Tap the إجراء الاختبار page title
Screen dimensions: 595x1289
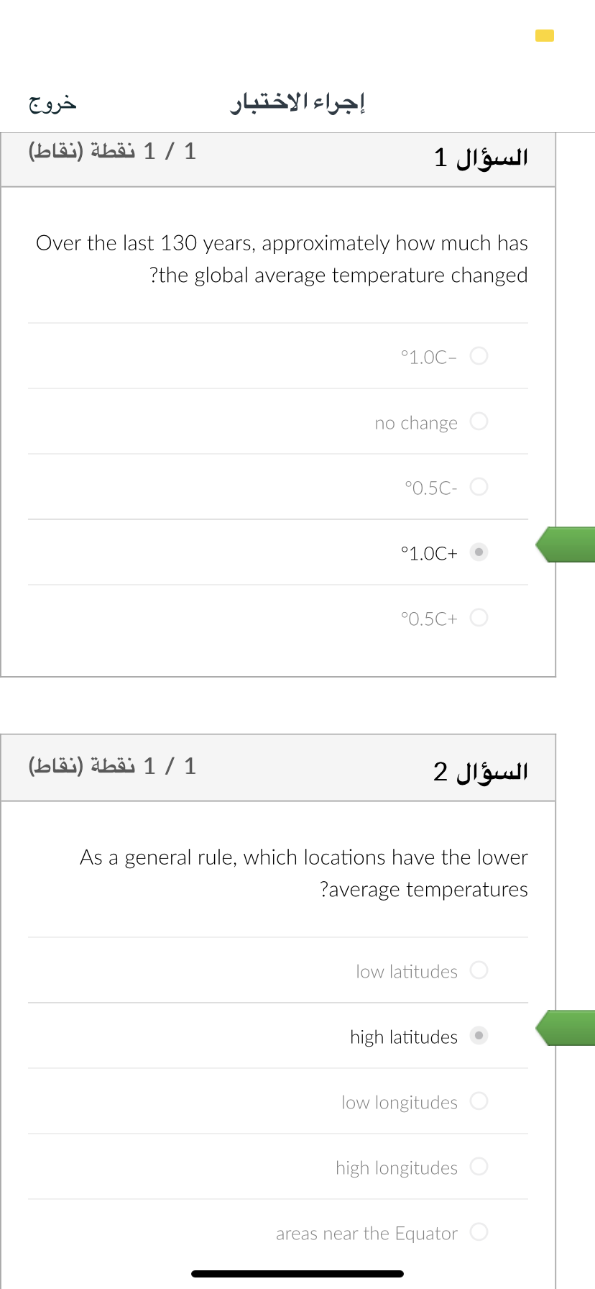[297, 103]
